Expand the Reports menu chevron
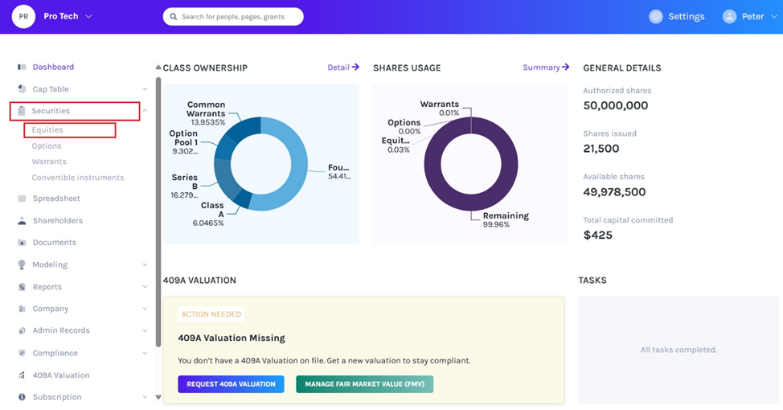The height and width of the screenshot is (410, 783). pos(145,287)
